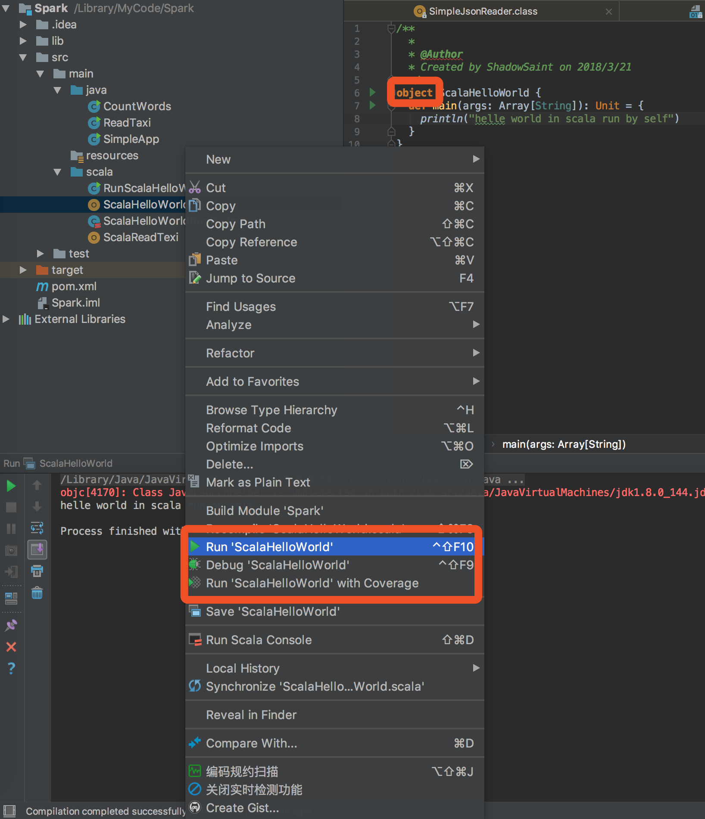Image resolution: width=705 pixels, height=819 pixels.
Task: Collapse the src folder tree node
Action: pyautogui.click(x=23, y=57)
